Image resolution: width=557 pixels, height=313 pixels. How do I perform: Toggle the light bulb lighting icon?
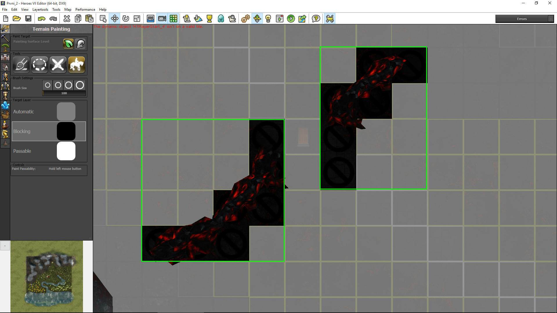[x=268, y=19]
